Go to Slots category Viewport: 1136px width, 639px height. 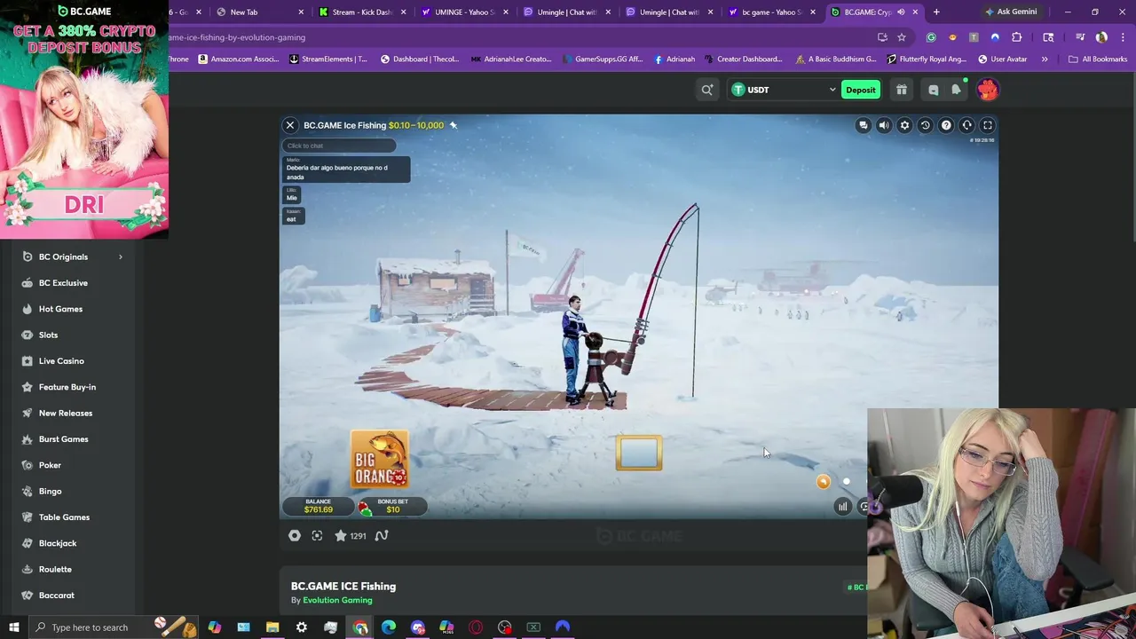coord(48,335)
